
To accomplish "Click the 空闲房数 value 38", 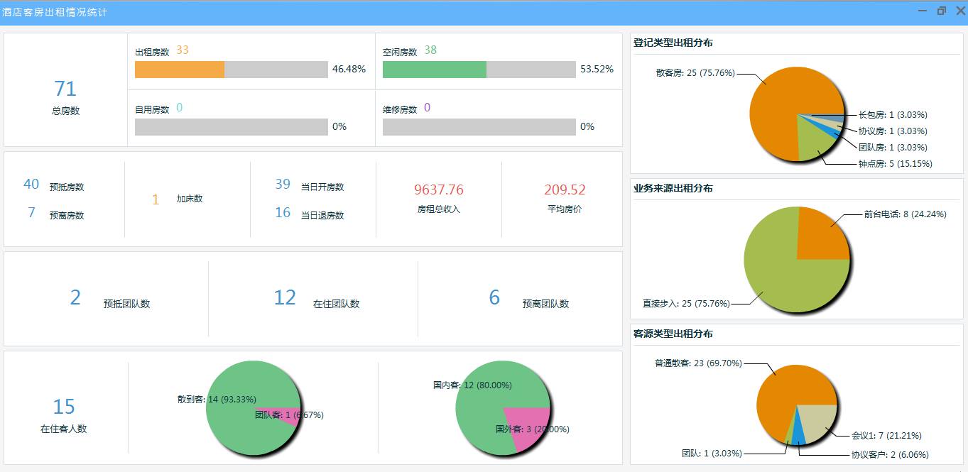I will point(430,50).
